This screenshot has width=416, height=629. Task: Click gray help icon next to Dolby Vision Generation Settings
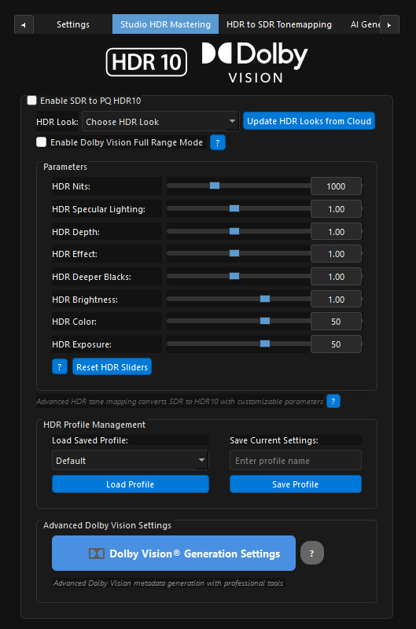coord(312,554)
